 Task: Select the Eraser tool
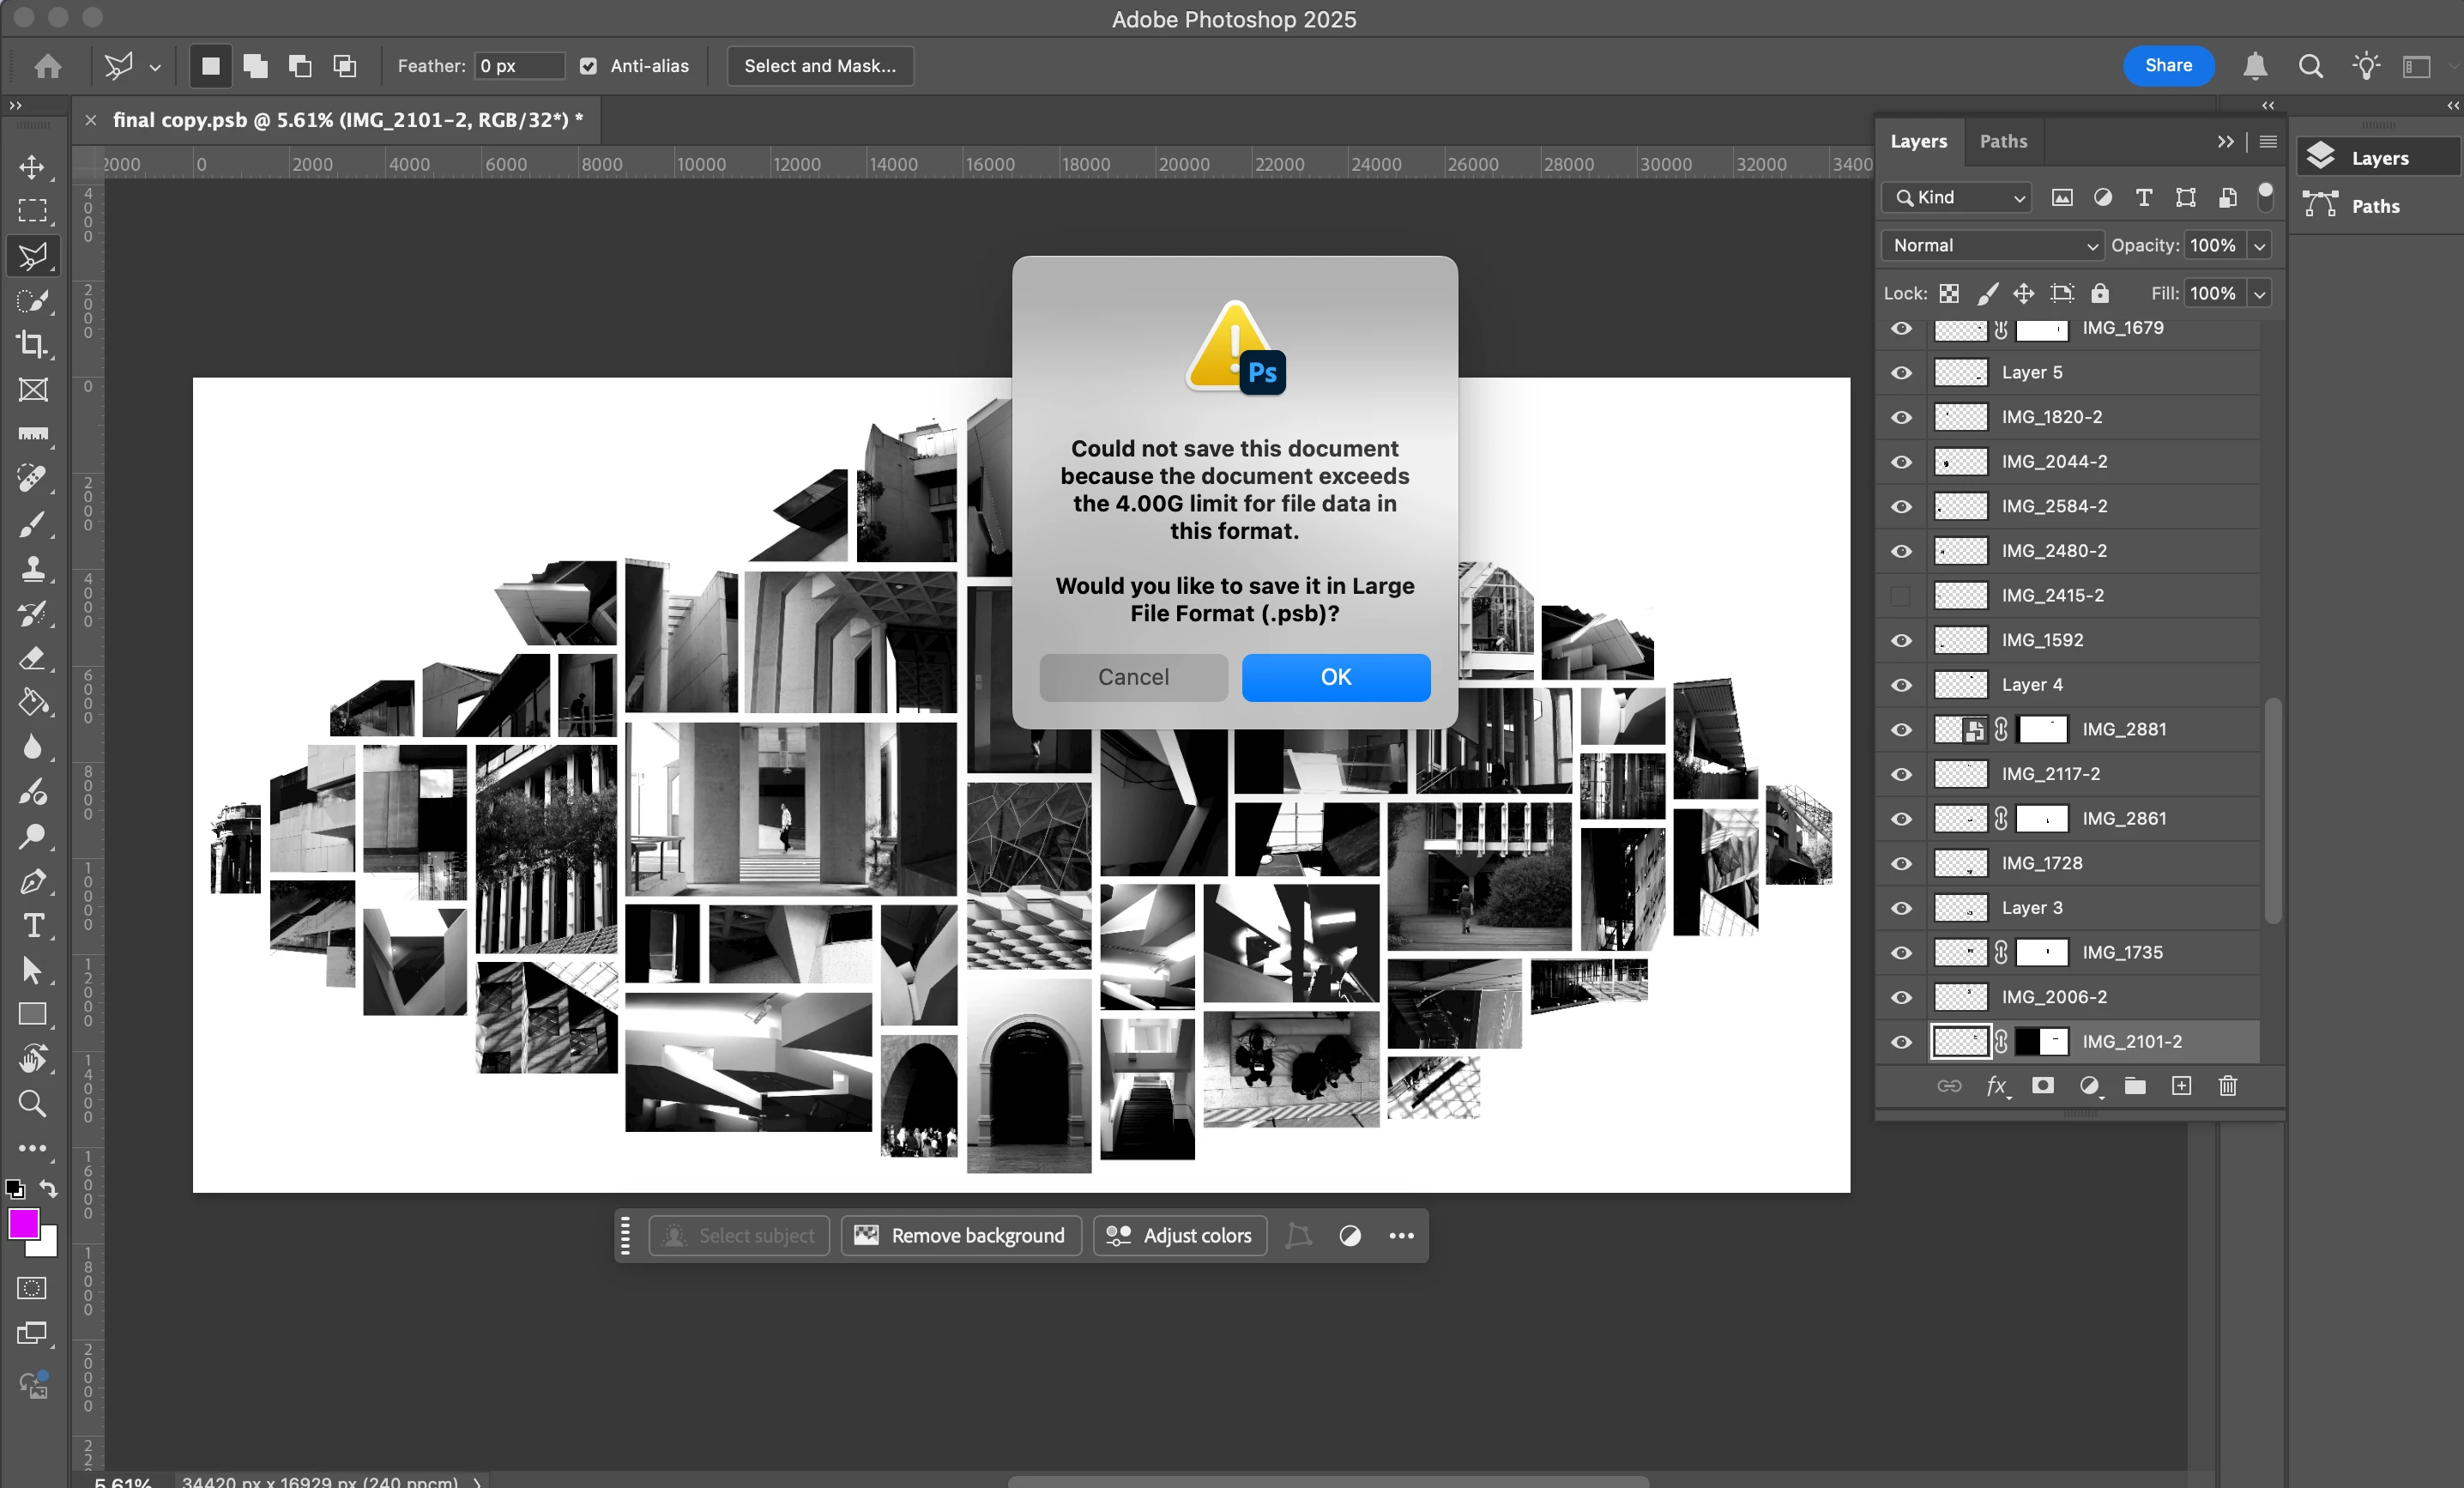(32, 657)
